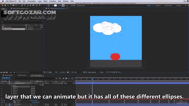Expand the Ellipse 5 group
The image size is (189, 106).
point(12,89)
